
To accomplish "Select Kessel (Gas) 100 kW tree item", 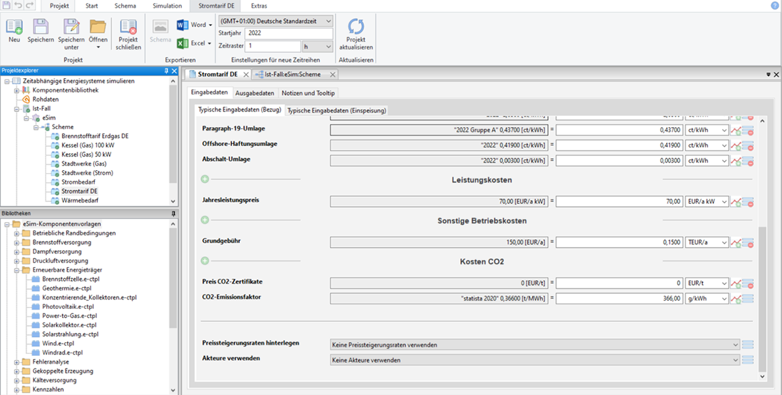I will [87, 145].
